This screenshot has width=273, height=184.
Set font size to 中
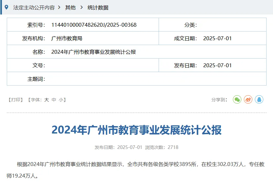54,100
